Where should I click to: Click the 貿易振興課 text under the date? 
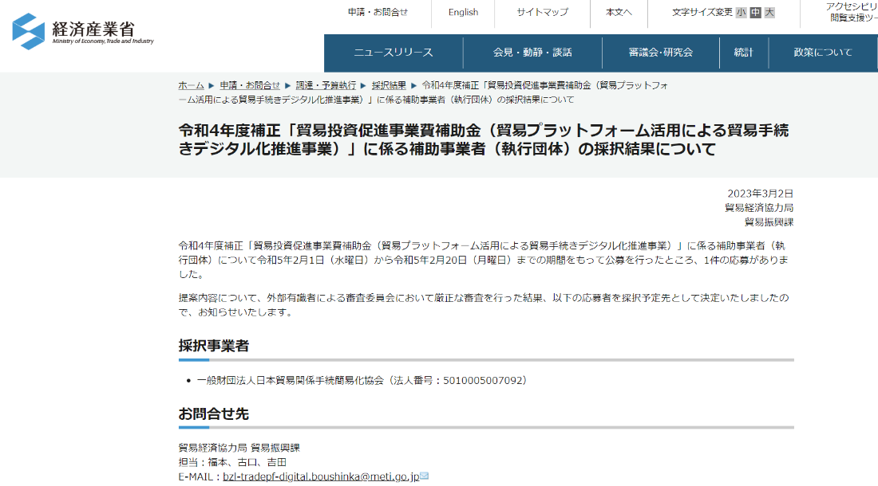[x=769, y=222]
